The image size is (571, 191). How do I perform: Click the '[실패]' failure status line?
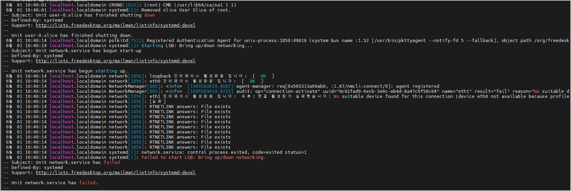[157, 102]
